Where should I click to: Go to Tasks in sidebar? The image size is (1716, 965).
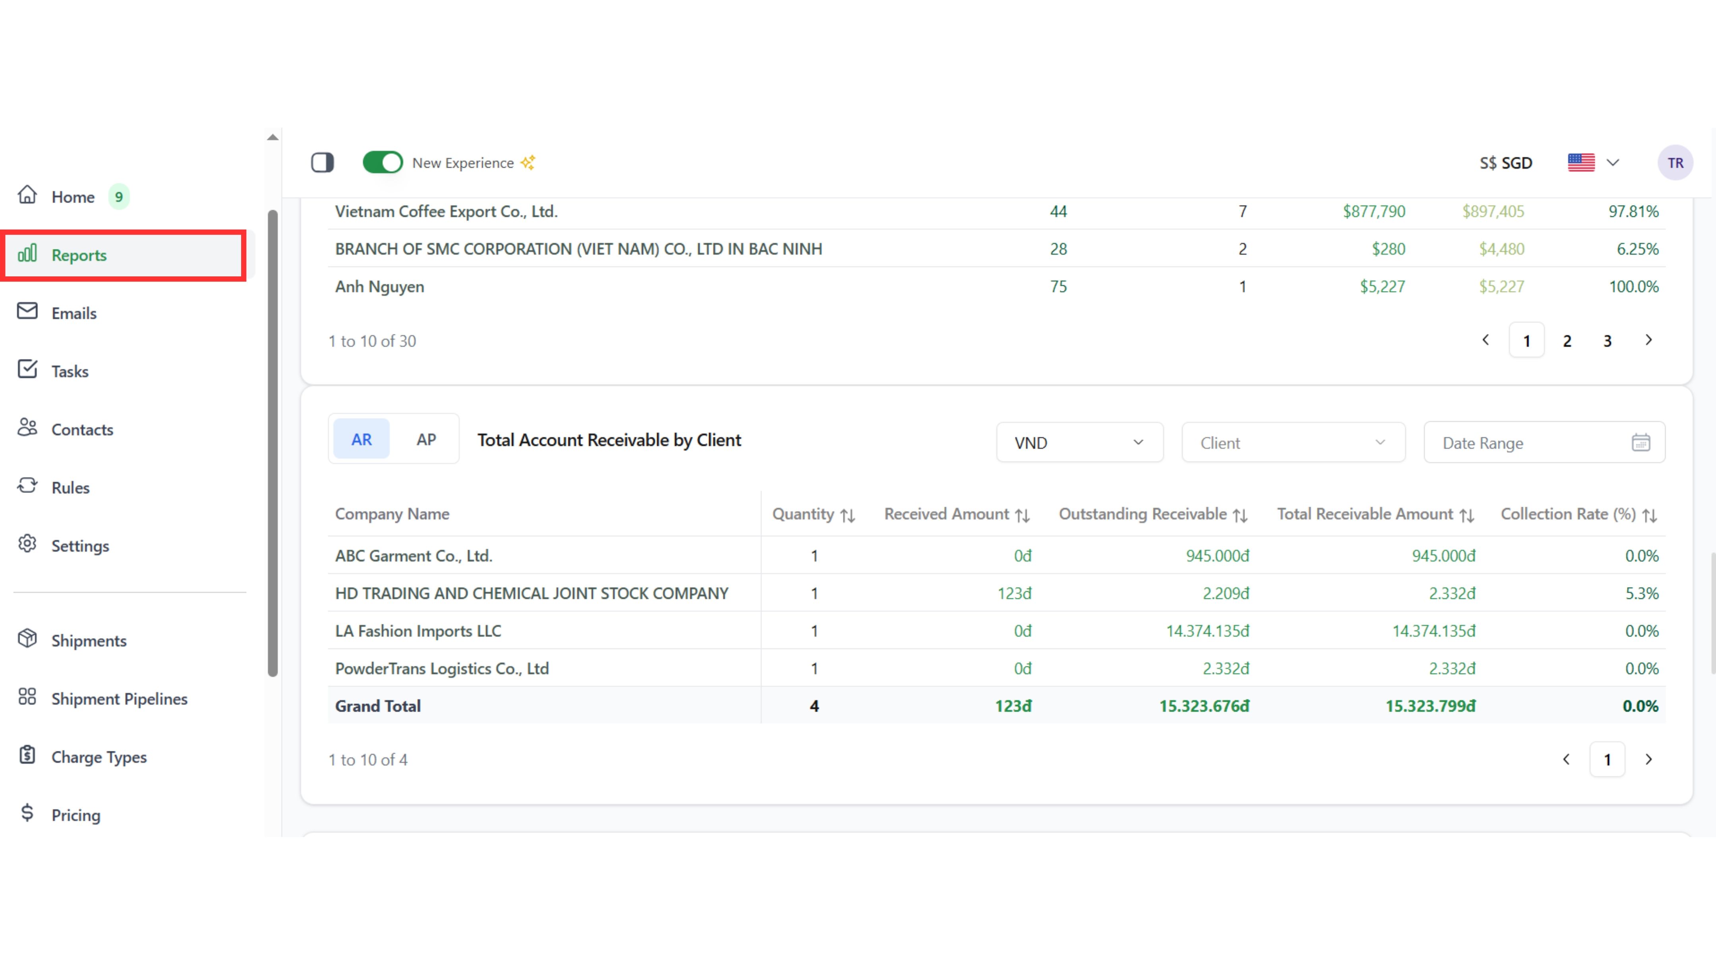(70, 371)
